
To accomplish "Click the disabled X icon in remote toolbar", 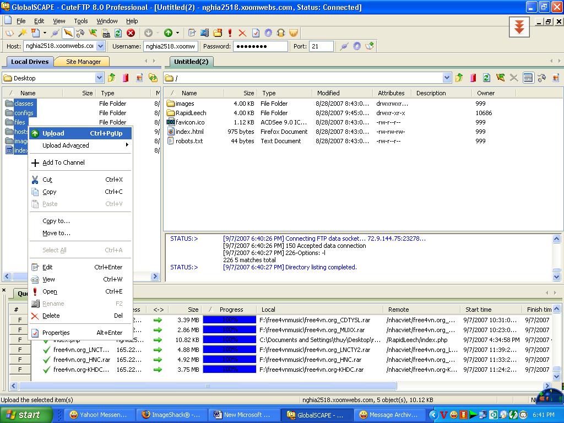I will click(x=514, y=78).
